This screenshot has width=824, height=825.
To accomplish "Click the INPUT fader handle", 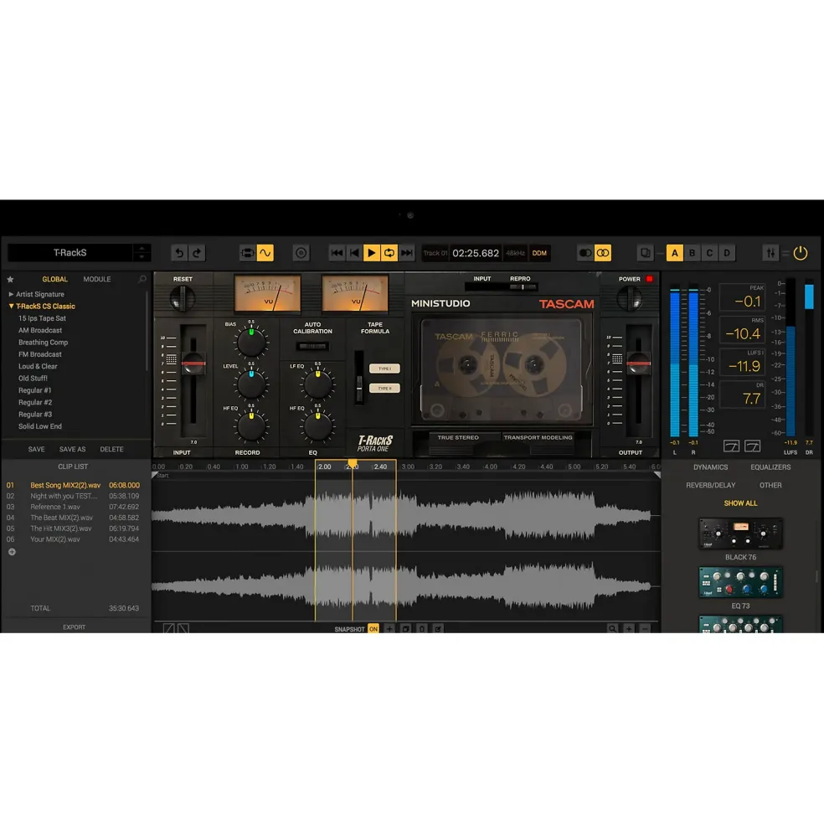I will tap(193, 363).
